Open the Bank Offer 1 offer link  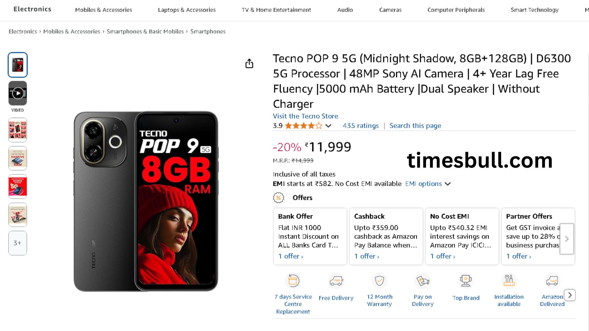click(x=291, y=256)
